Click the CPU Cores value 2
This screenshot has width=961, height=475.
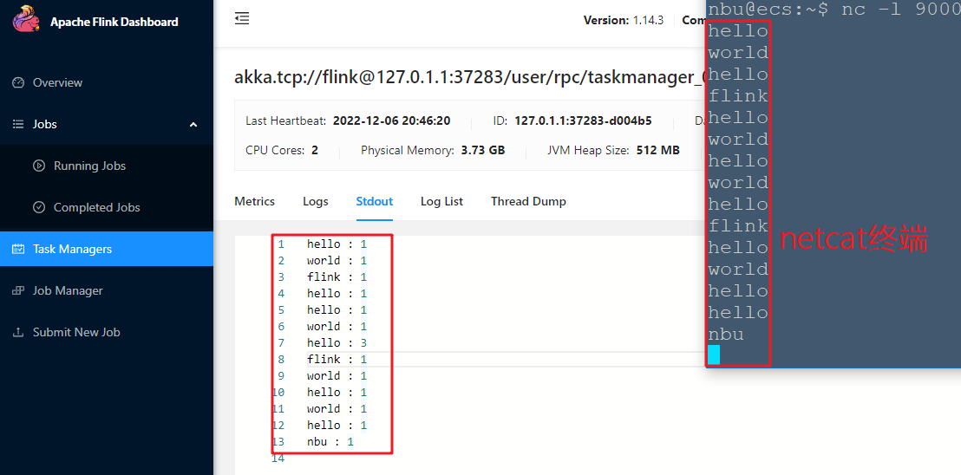tap(315, 150)
